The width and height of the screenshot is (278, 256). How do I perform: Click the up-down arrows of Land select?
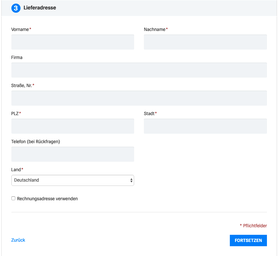[131, 180]
